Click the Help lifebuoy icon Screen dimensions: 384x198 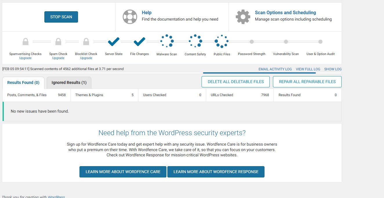click(130, 17)
